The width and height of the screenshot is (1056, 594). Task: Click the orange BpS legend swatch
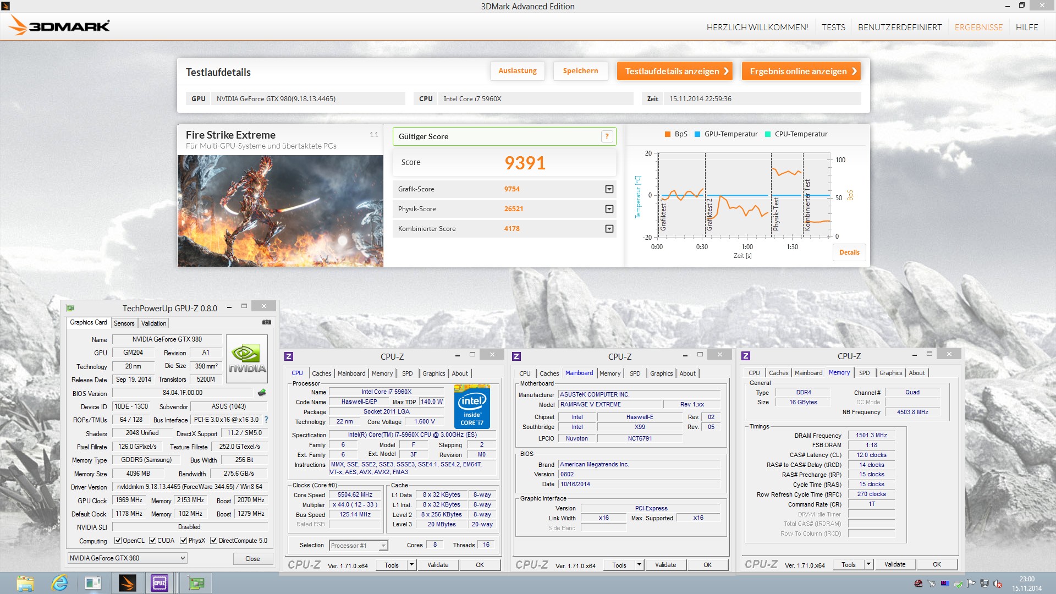668,134
